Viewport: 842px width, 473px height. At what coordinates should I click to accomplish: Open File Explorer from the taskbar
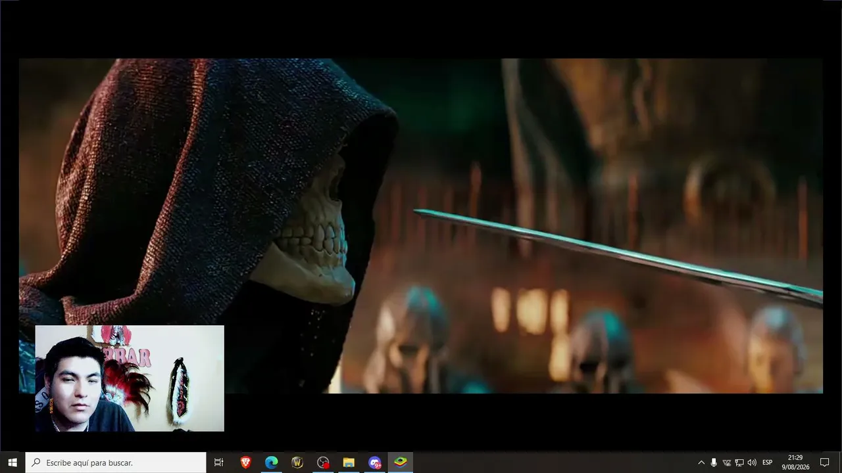coord(349,462)
